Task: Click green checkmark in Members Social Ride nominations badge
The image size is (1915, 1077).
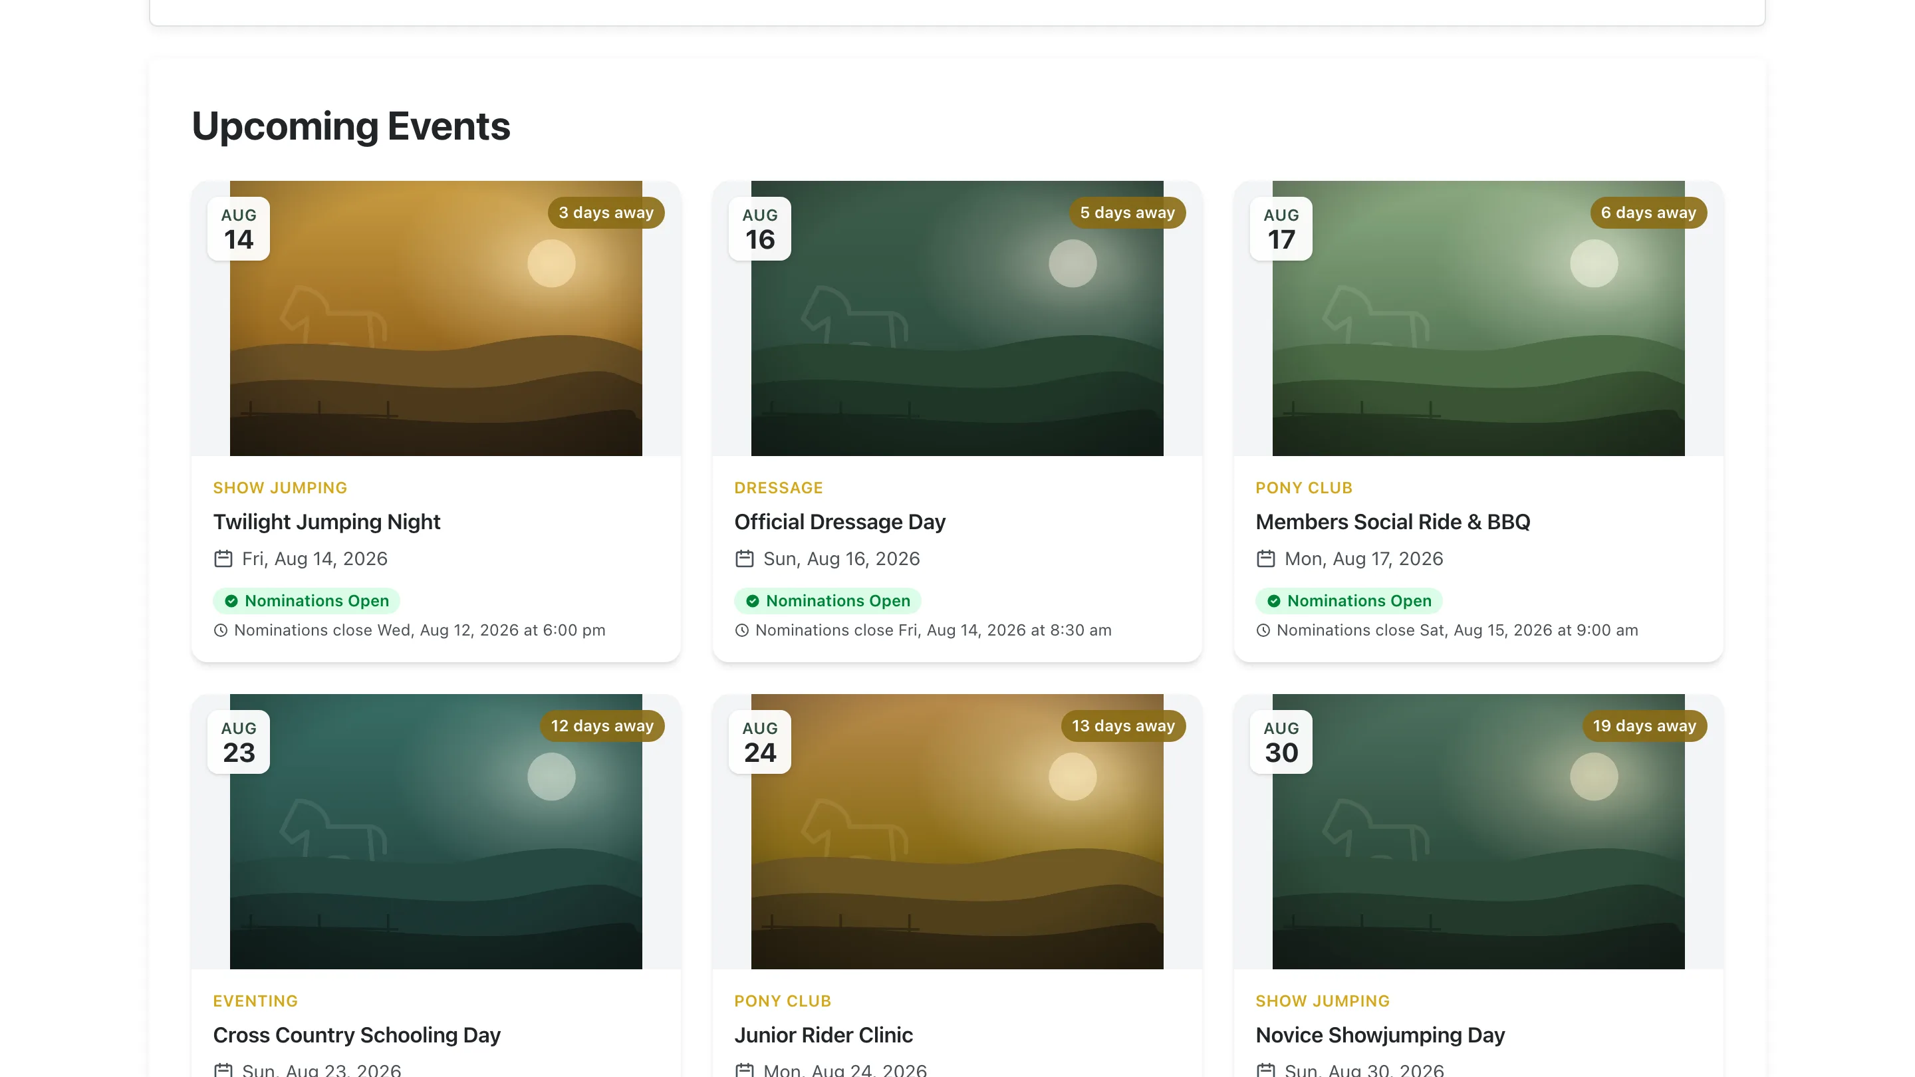Action: point(1273,600)
